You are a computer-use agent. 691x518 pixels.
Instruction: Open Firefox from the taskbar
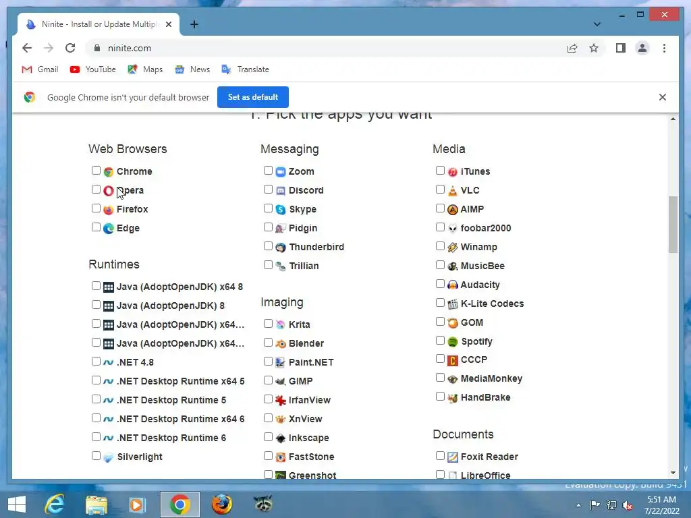221,505
